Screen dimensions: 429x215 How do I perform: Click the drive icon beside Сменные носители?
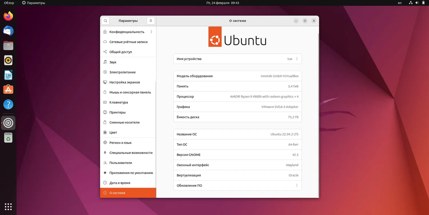tap(105, 122)
